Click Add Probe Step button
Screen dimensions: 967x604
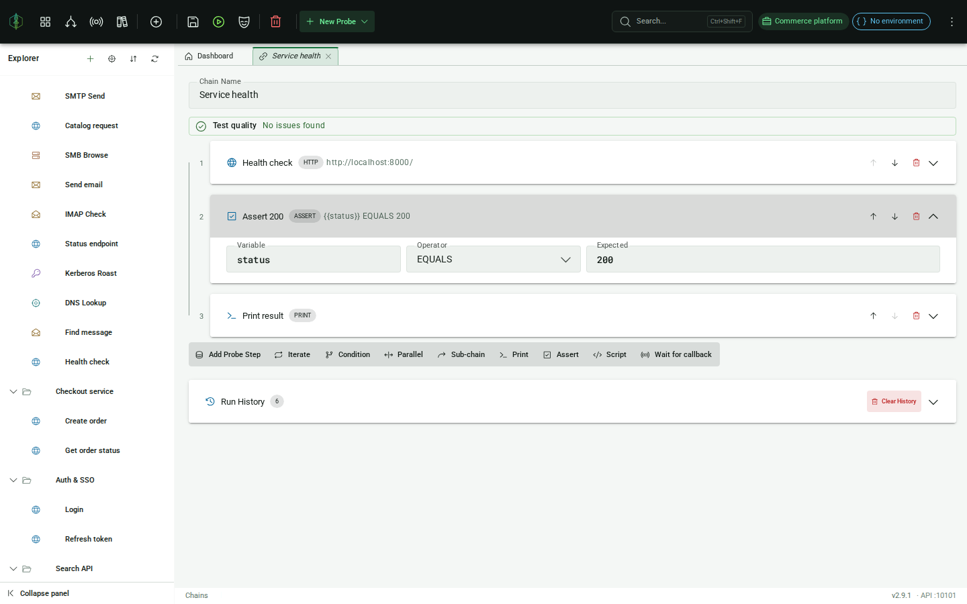(228, 354)
